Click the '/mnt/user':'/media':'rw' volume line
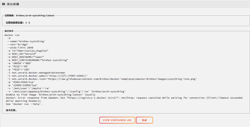Image resolution: width=250 pixels, height=127 pixels. 28,88
